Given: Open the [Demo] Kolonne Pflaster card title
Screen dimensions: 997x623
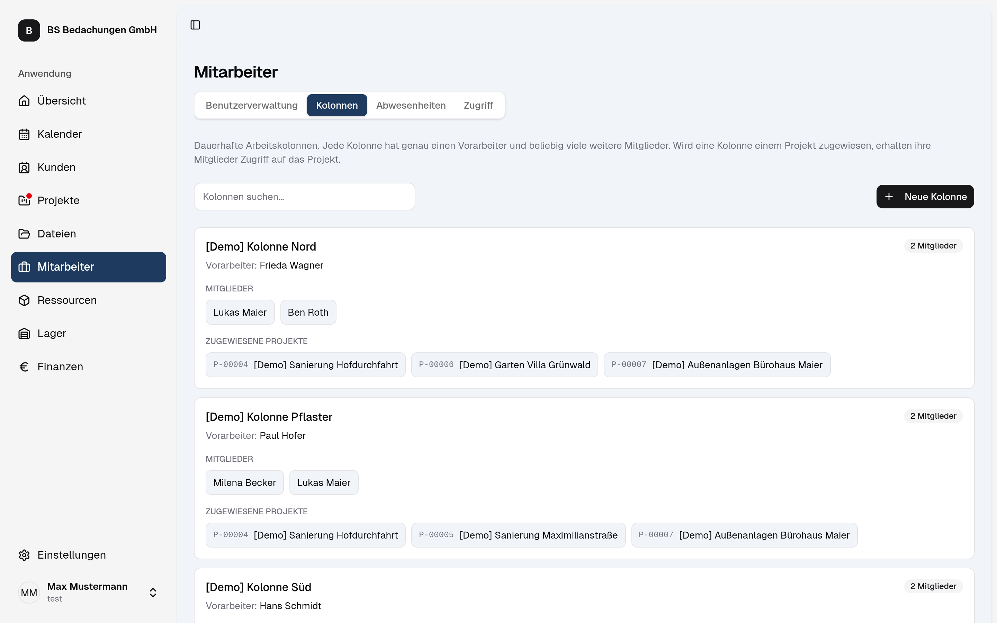Looking at the screenshot, I should point(269,417).
